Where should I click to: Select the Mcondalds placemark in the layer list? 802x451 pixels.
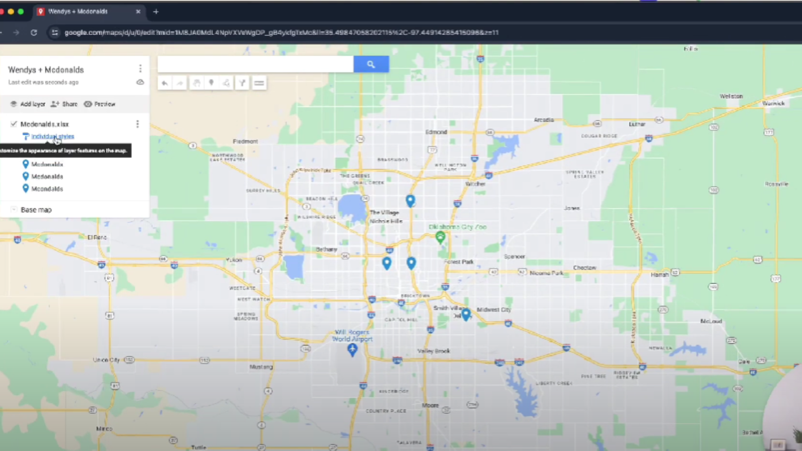point(47,189)
